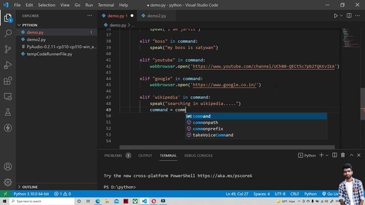The width and height of the screenshot is (365, 205).
Task: Create a new terminal with plus icon
Action: pos(322,155)
